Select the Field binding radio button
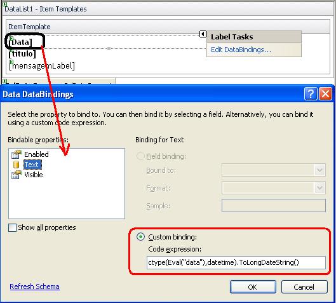The height and width of the screenshot is (303, 336). tap(140, 156)
